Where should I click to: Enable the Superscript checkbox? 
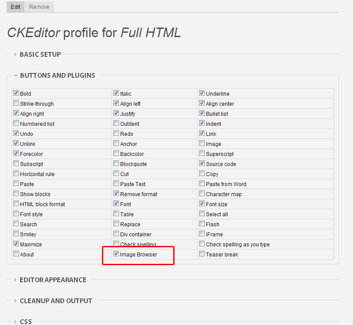[202, 153]
